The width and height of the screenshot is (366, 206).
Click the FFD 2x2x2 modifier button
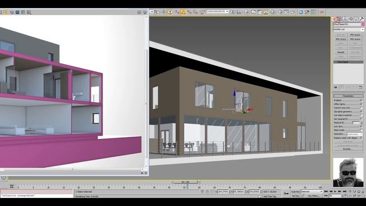[355, 35]
